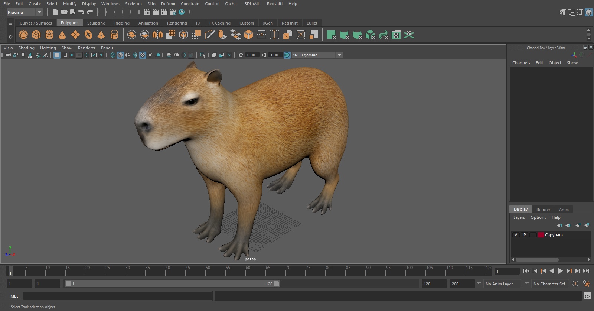Viewport: 594px width, 311px height.
Task: Click the shelf settings gear icon
Action: [x=10, y=37]
